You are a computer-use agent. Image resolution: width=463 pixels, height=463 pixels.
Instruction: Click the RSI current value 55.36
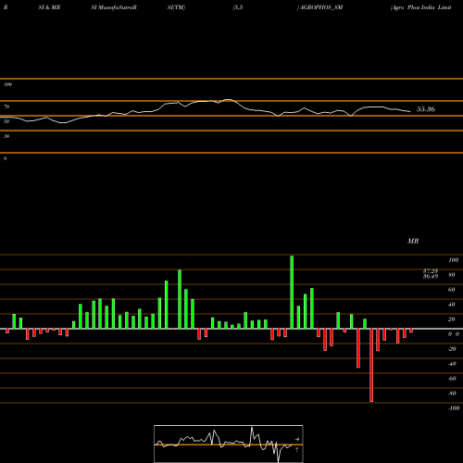(426, 109)
